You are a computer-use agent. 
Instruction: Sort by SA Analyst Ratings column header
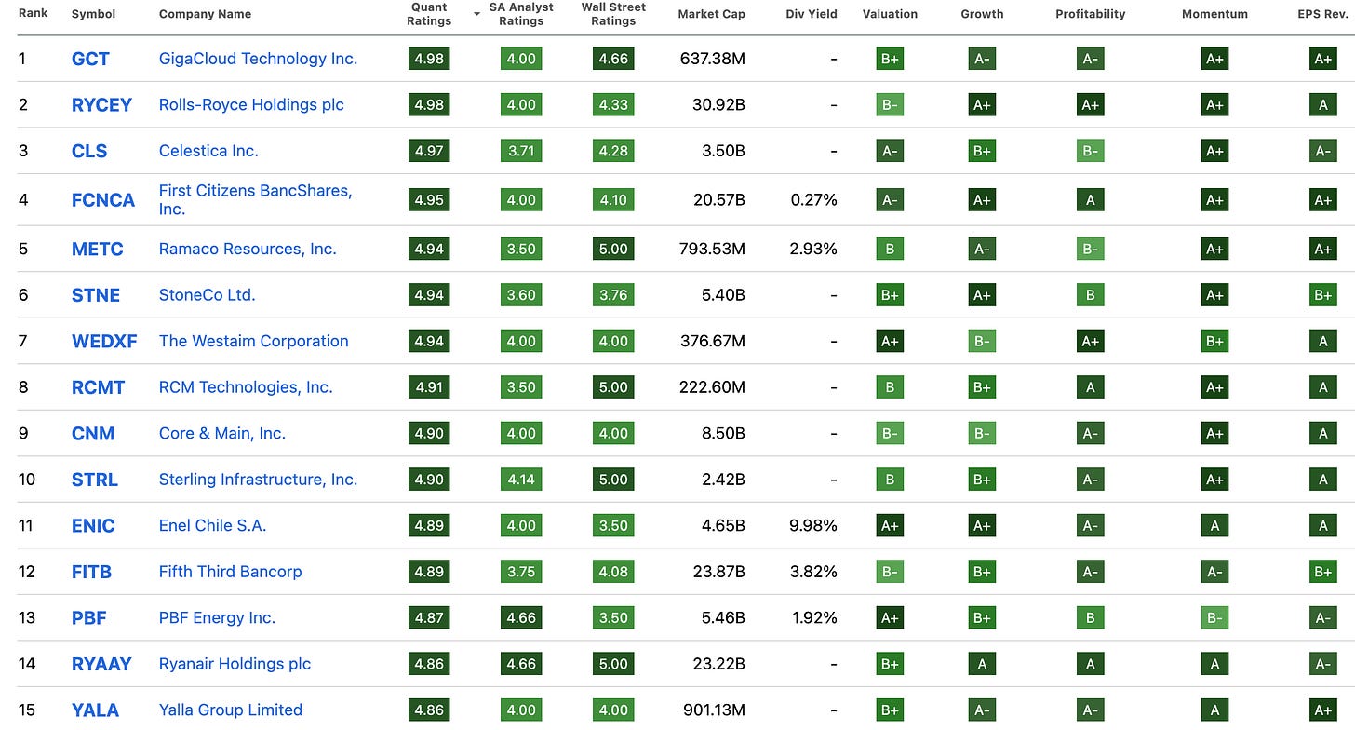(521, 14)
